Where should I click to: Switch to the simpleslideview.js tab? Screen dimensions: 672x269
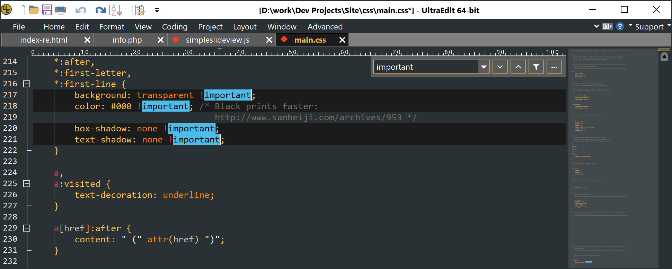pyautogui.click(x=218, y=40)
